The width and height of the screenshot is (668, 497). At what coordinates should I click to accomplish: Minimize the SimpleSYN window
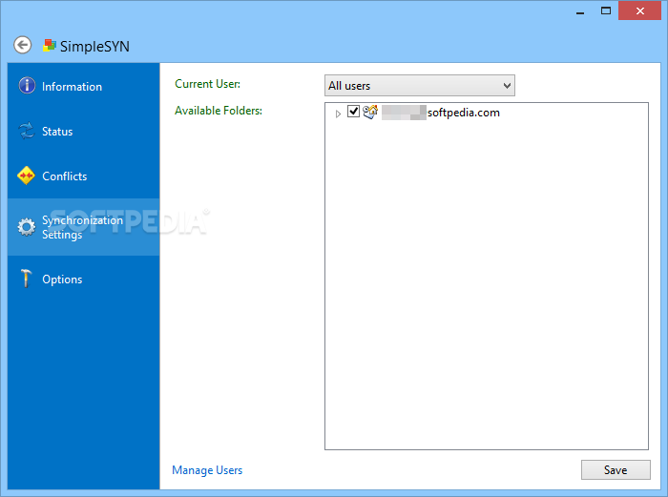580,11
